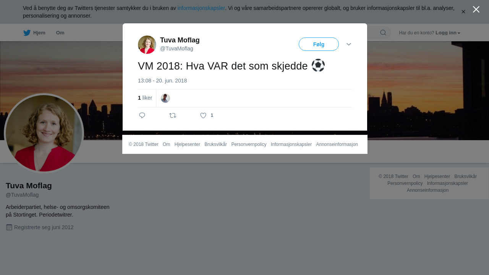The height and width of the screenshot is (275, 489).
Task: Click the tweet timestamp 13:08 - 20. jun. 2018
Action: [162, 81]
